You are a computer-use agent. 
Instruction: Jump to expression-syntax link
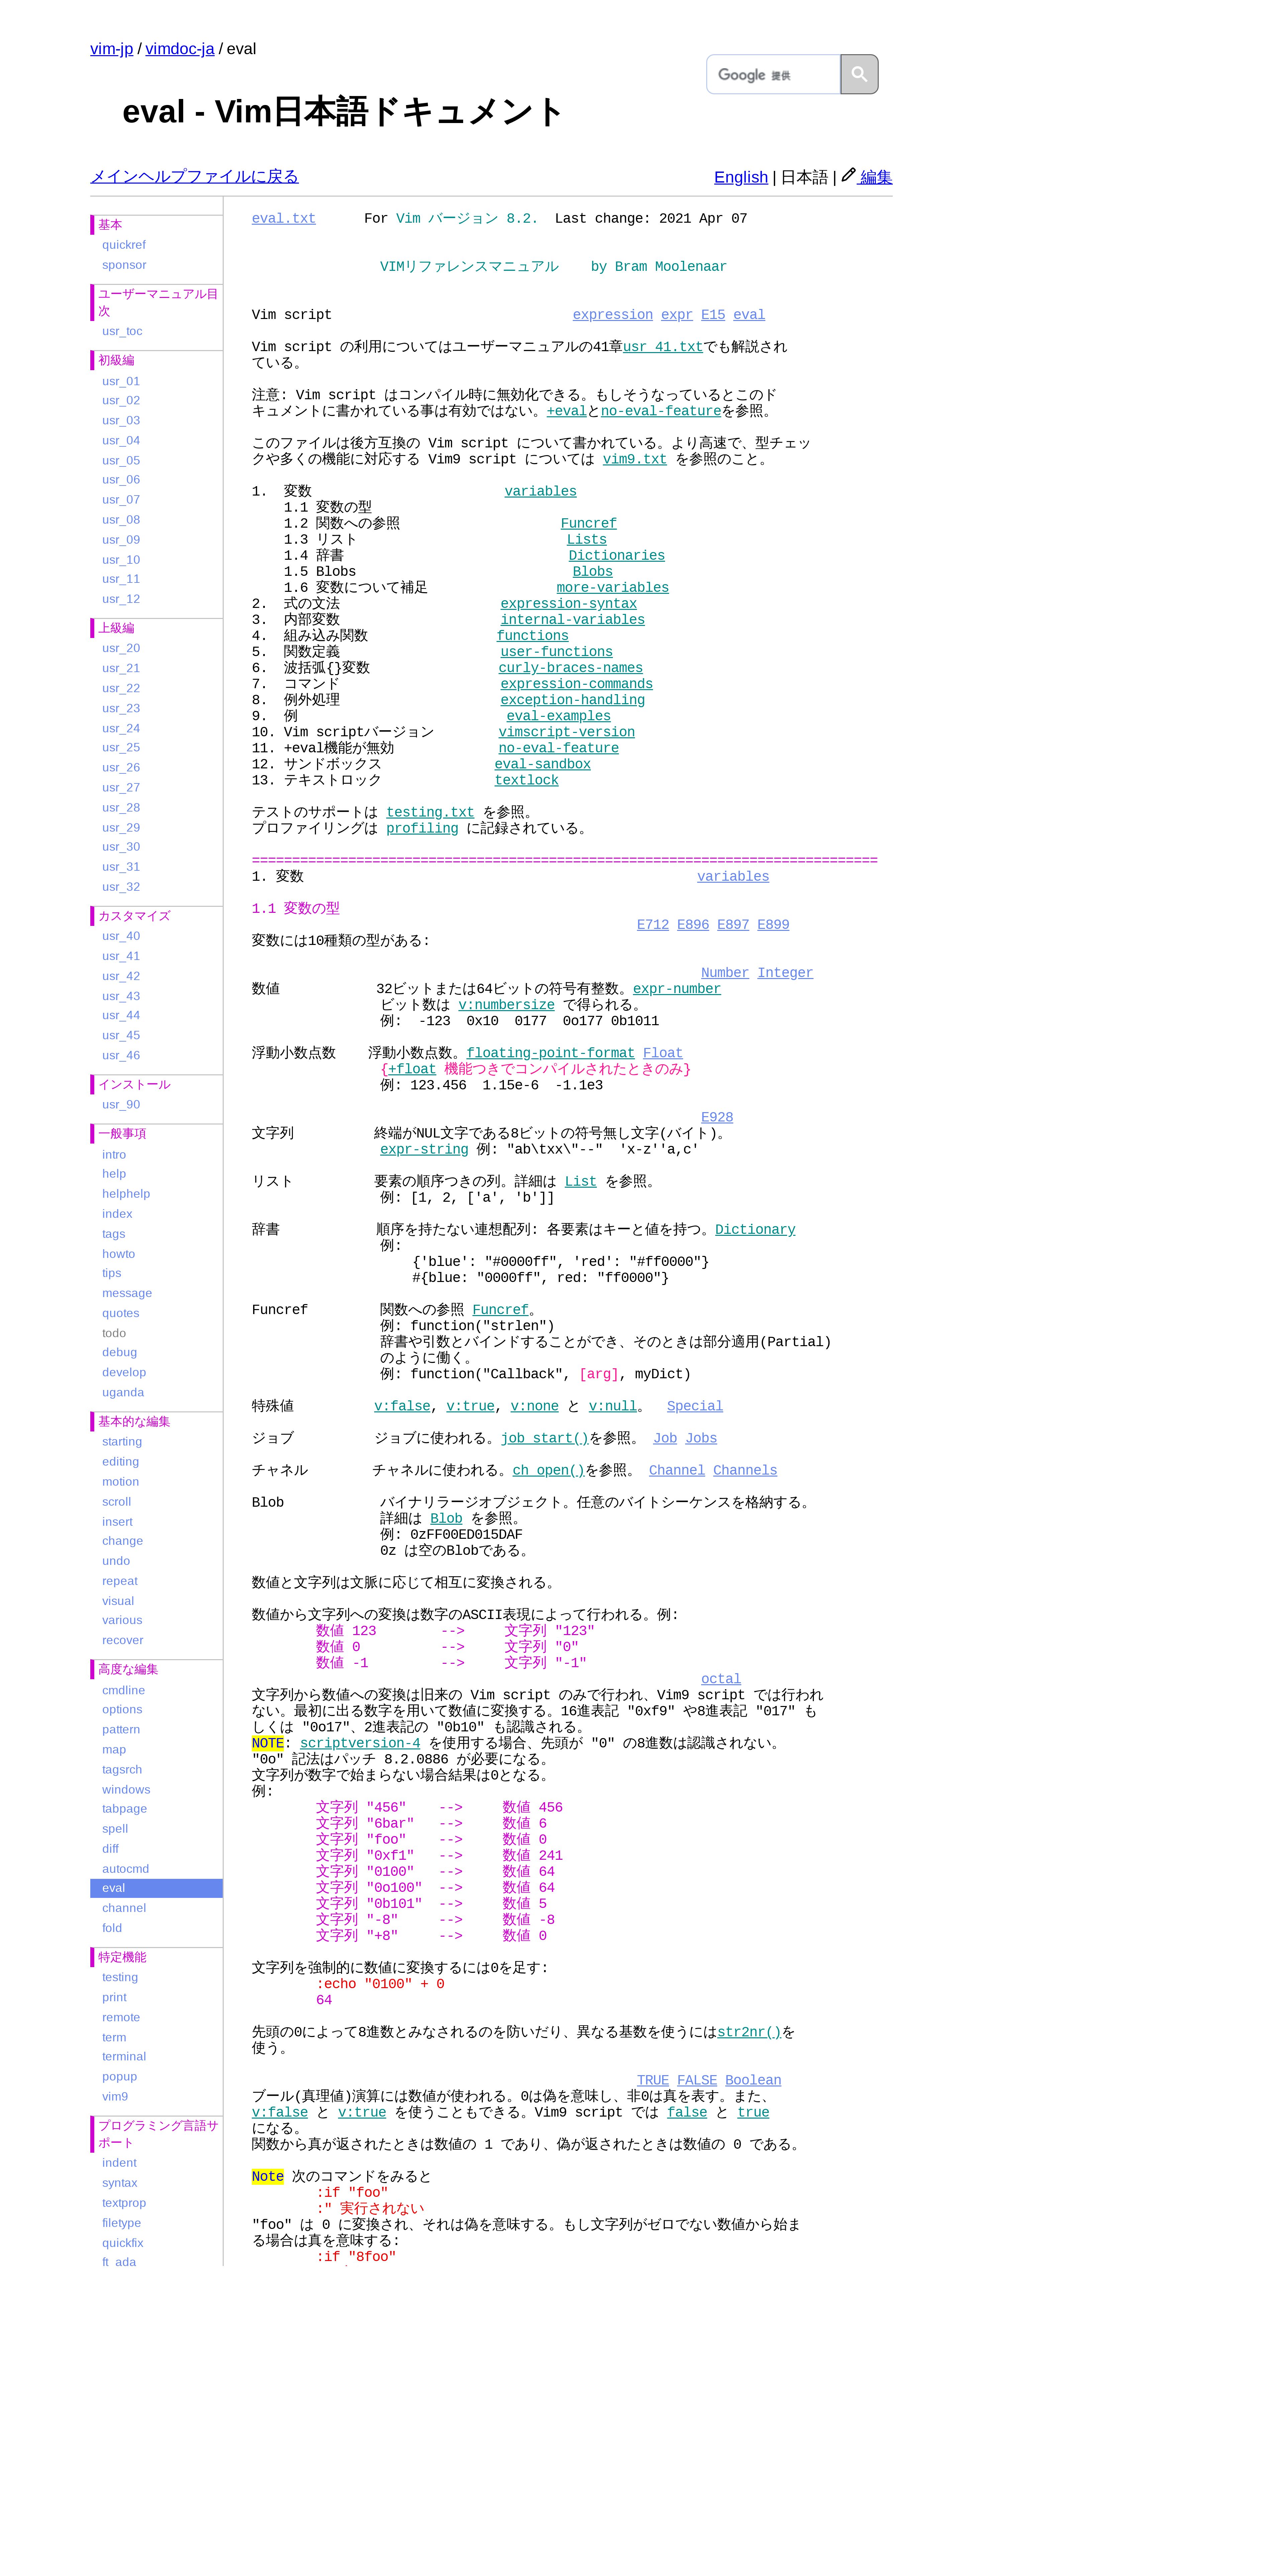569,604
